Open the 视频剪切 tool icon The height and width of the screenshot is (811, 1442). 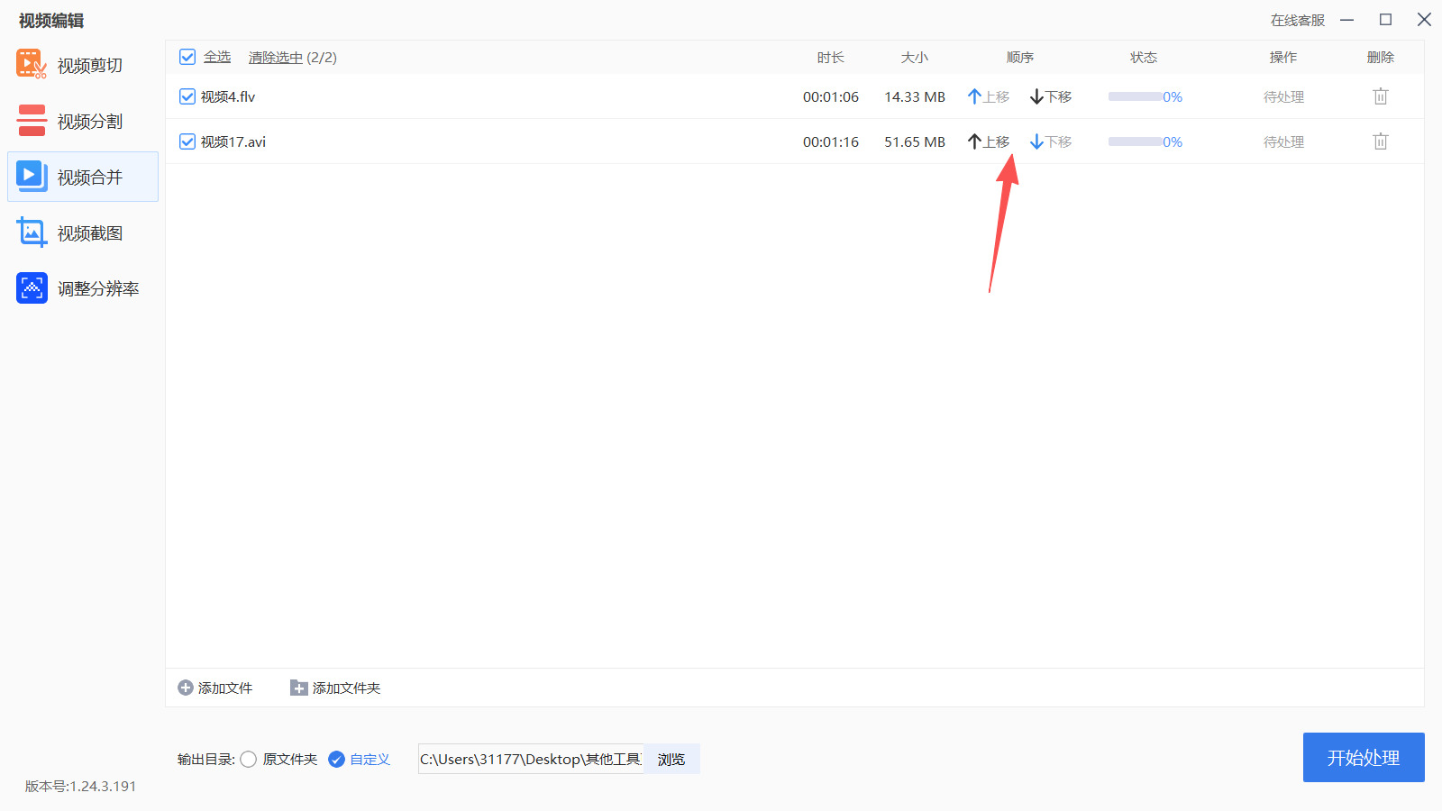[x=32, y=65]
